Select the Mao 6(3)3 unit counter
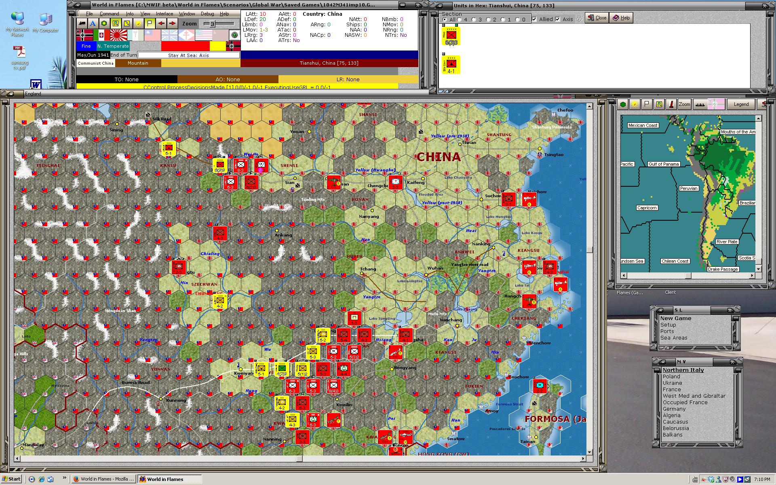 click(451, 36)
